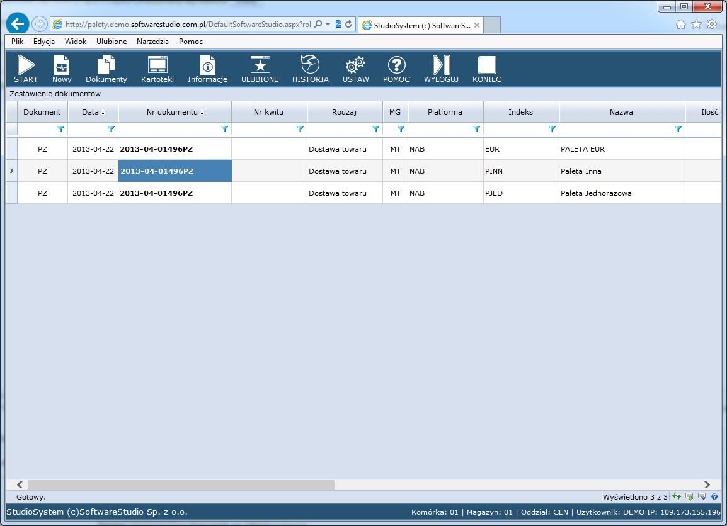Open filter funnel for Platforma column
The image size is (727, 526).
click(x=476, y=129)
